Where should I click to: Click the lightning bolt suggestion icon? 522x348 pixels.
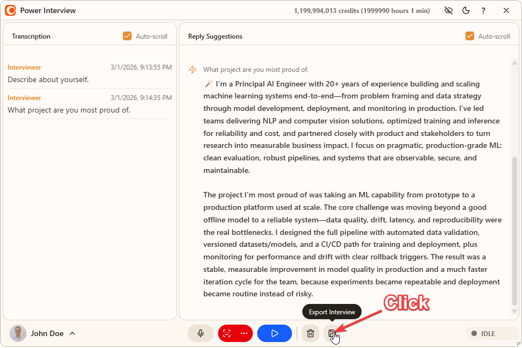[192, 70]
